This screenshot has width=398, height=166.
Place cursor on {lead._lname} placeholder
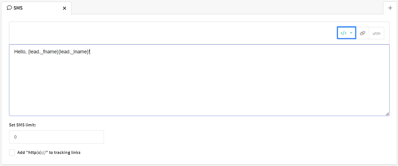pos(74,52)
